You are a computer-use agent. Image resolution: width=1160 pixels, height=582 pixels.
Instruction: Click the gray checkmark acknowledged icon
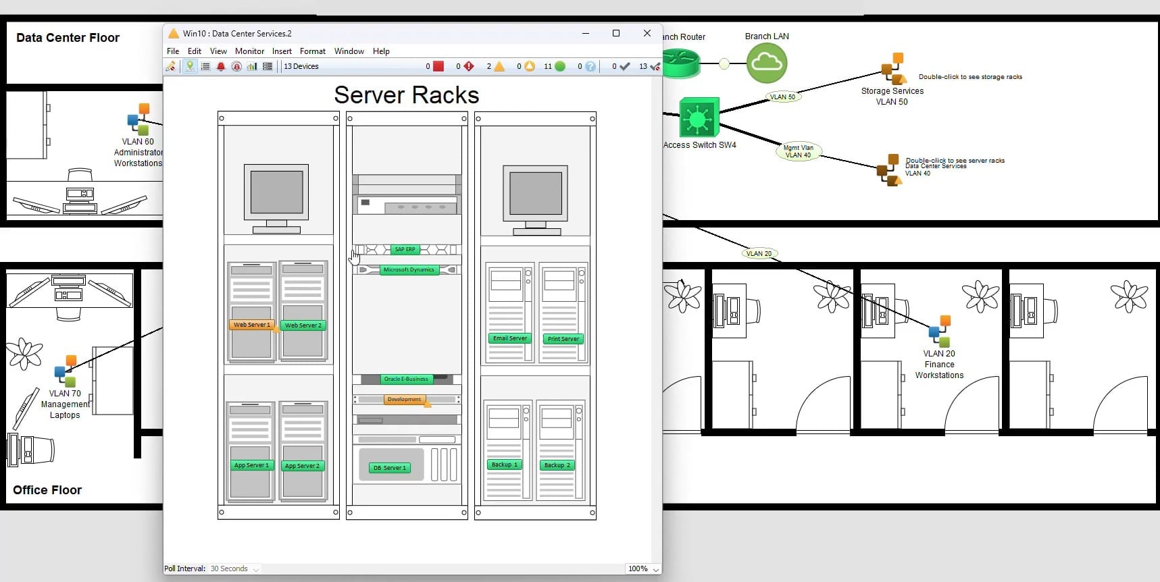coord(625,66)
